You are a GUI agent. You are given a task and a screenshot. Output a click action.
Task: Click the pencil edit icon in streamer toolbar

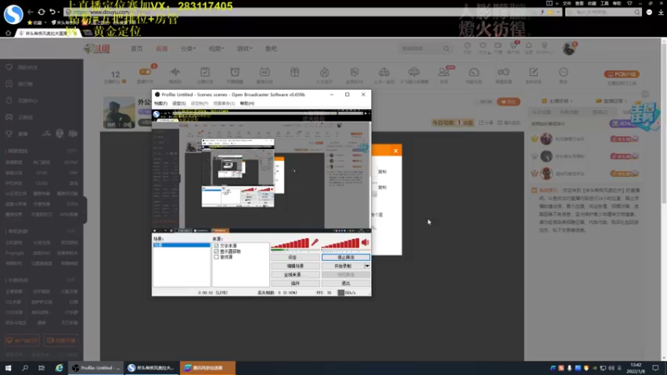click(534, 72)
